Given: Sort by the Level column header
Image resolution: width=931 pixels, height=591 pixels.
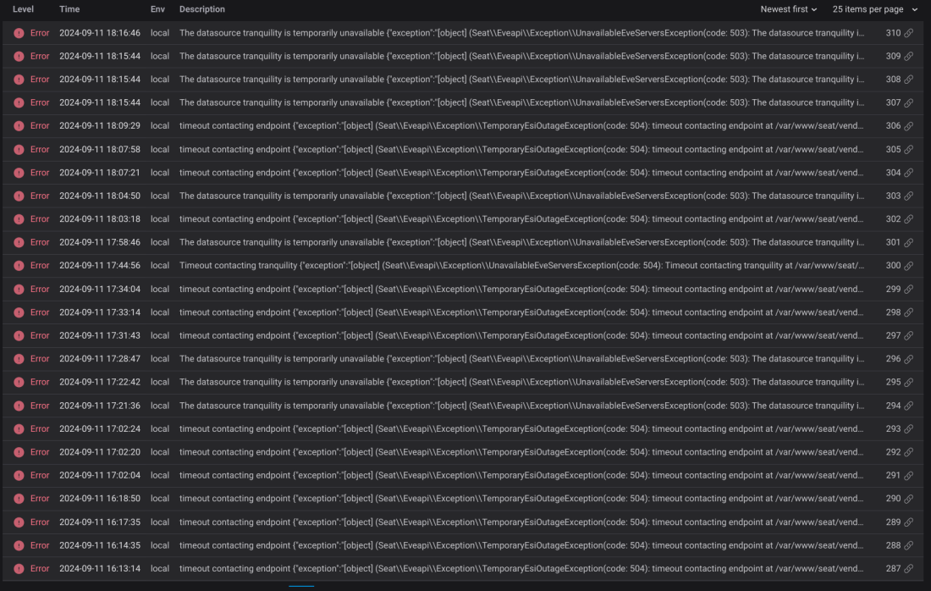Looking at the screenshot, I should coord(23,9).
